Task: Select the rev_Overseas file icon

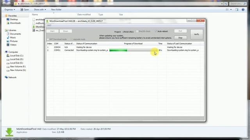Action: 34,30
